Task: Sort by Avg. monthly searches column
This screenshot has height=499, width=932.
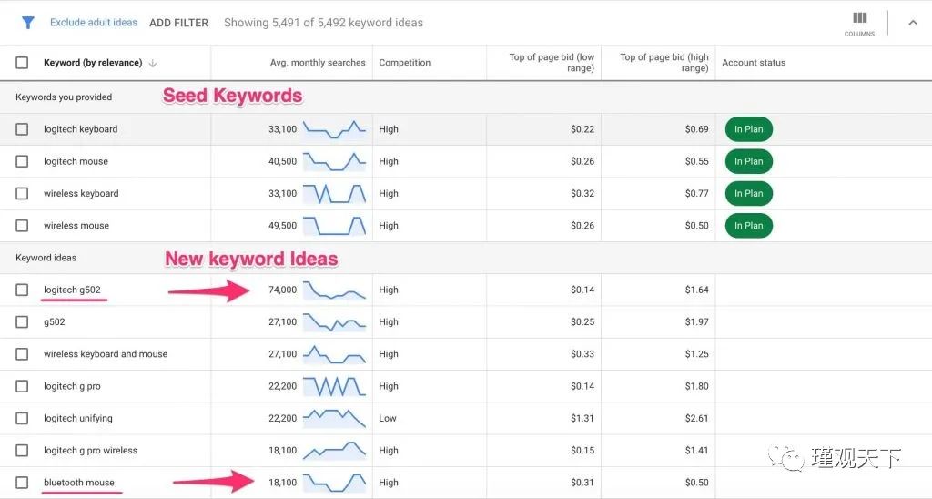Action: (x=318, y=63)
